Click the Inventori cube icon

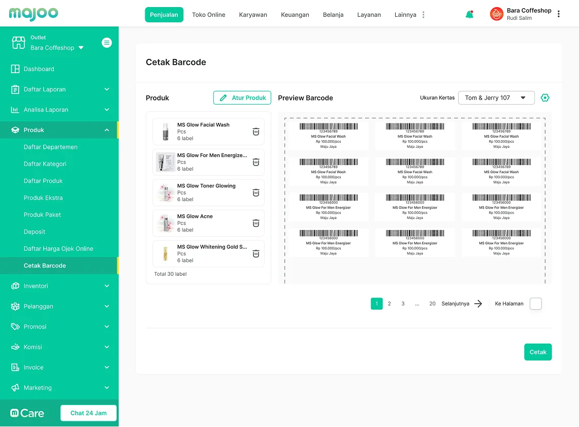pos(15,286)
